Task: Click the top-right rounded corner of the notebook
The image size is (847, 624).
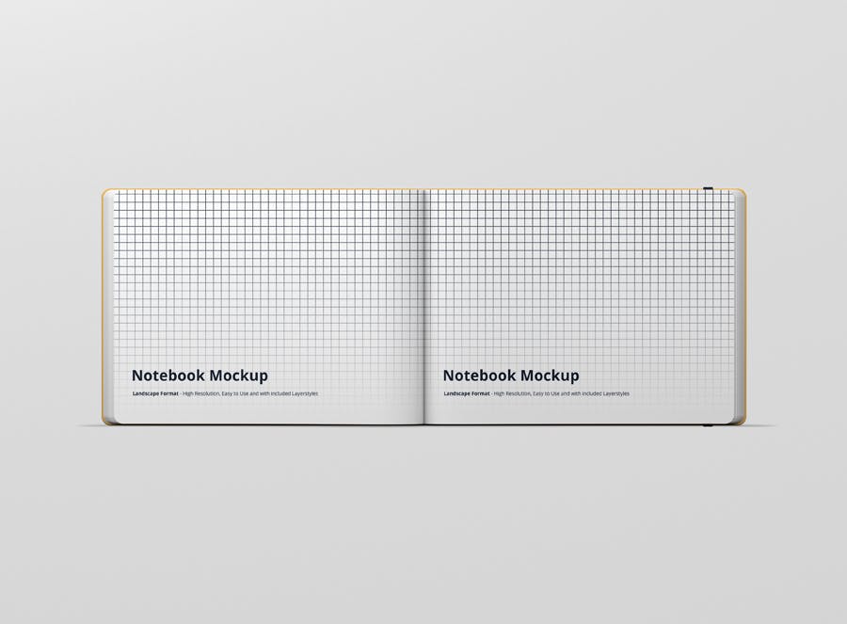Action: [743, 192]
